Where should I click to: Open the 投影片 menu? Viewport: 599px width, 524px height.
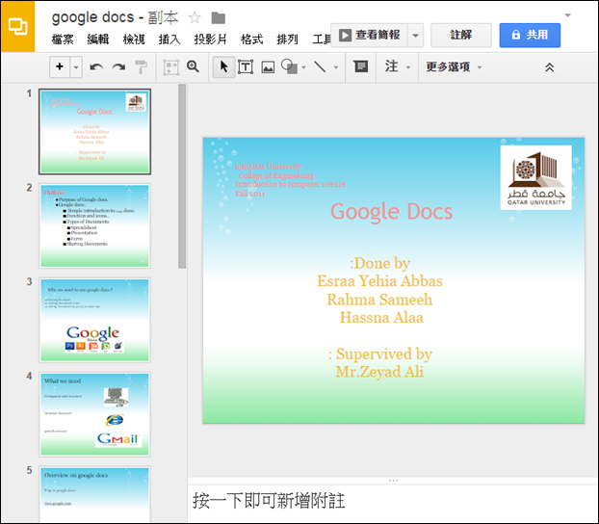point(211,39)
